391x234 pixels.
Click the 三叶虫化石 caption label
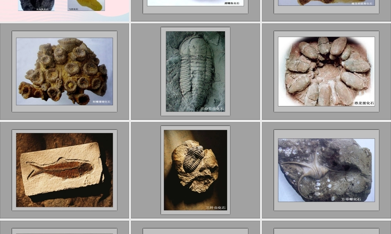(215, 208)
